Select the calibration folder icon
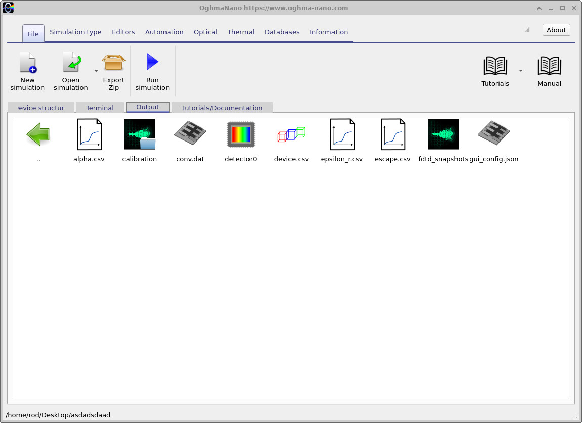The height and width of the screenshot is (423, 582). (x=140, y=134)
